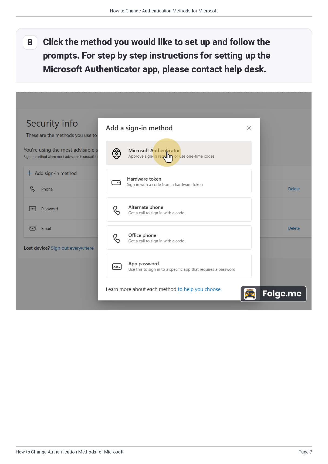
Task: Click the Phone icon in Security info
Action: point(32,189)
